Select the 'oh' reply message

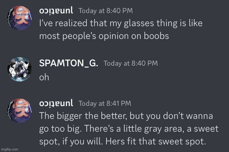44,77
